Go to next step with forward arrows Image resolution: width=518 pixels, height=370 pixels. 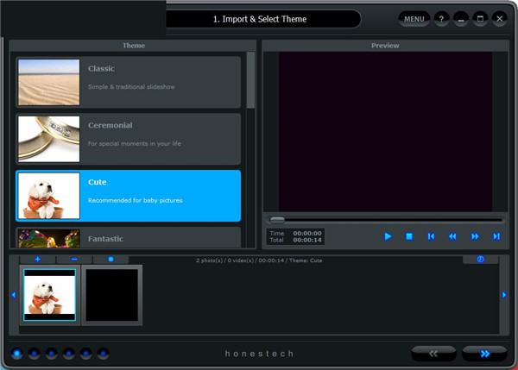click(x=484, y=353)
